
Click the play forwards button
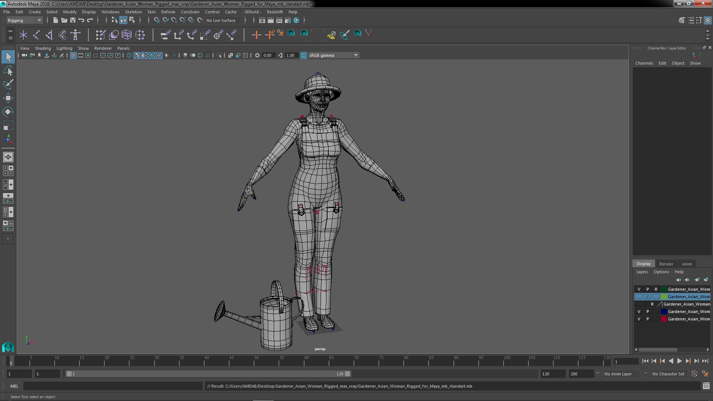click(x=679, y=361)
